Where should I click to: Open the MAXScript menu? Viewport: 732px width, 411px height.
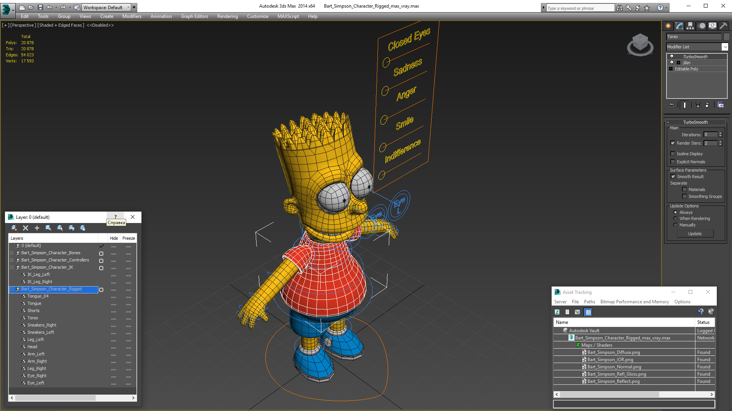pos(288,16)
